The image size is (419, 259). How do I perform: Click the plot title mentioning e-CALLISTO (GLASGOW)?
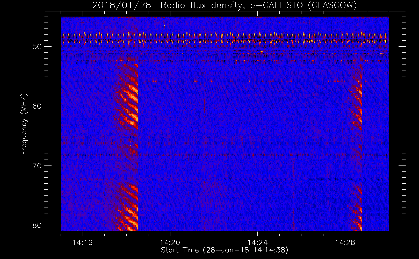coord(225,5)
